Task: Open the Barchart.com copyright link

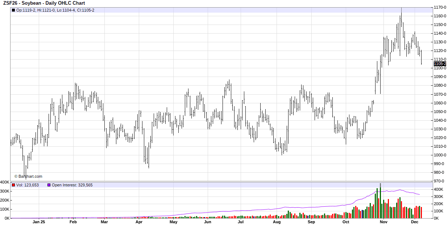Action: point(28,176)
